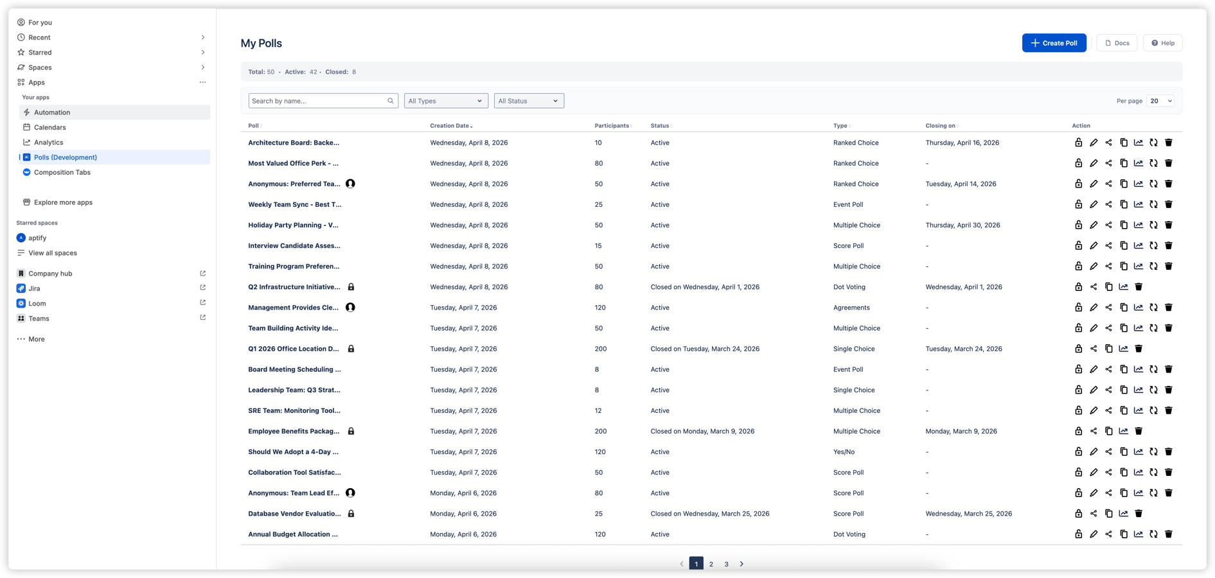1215x578 pixels.
Task: Switch to page 2 of polls
Action: [711, 563]
